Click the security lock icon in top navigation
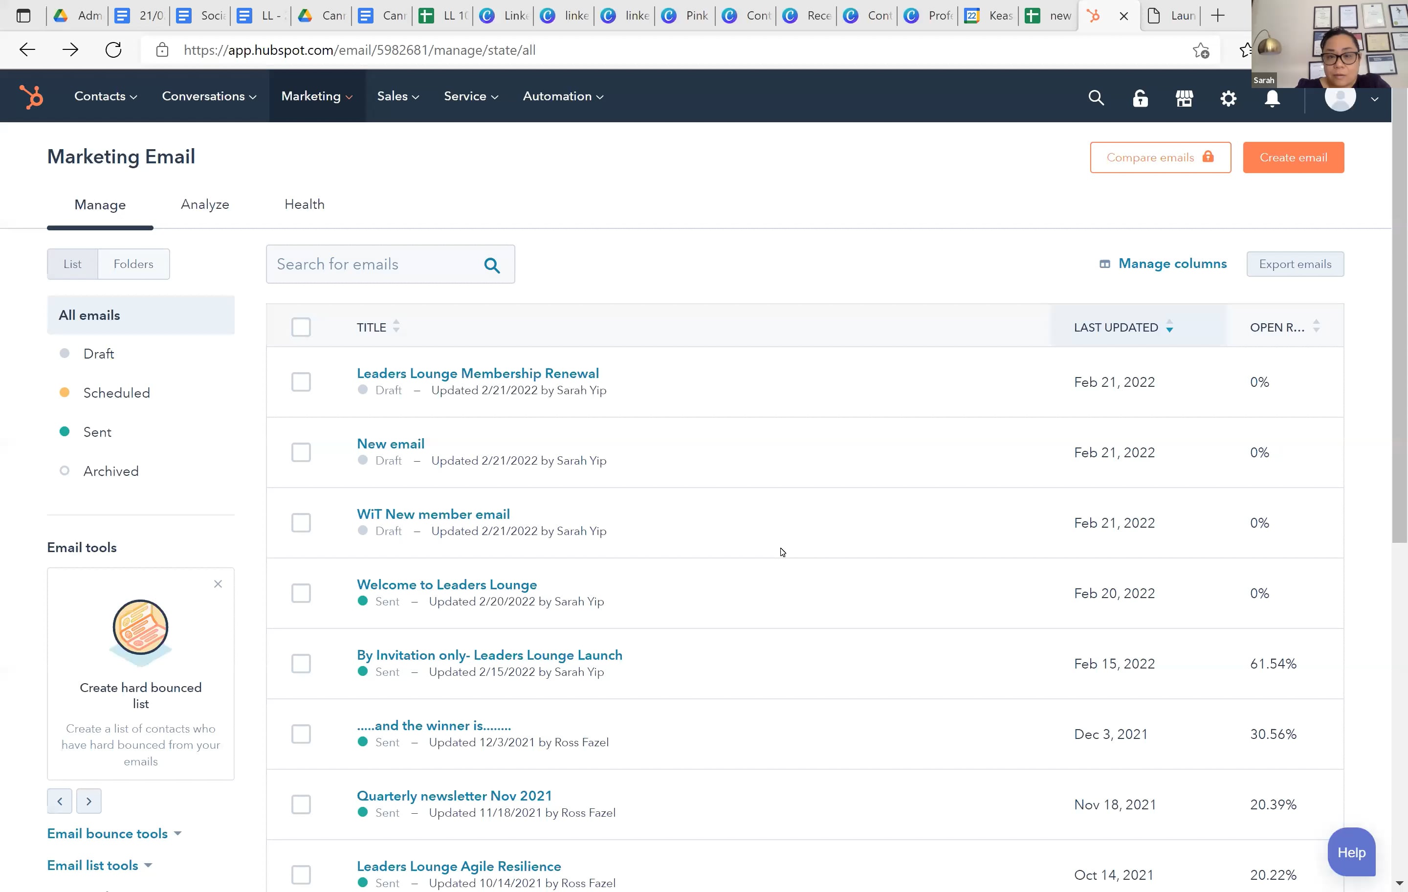The width and height of the screenshot is (1408, 892). coord(1140,98)
